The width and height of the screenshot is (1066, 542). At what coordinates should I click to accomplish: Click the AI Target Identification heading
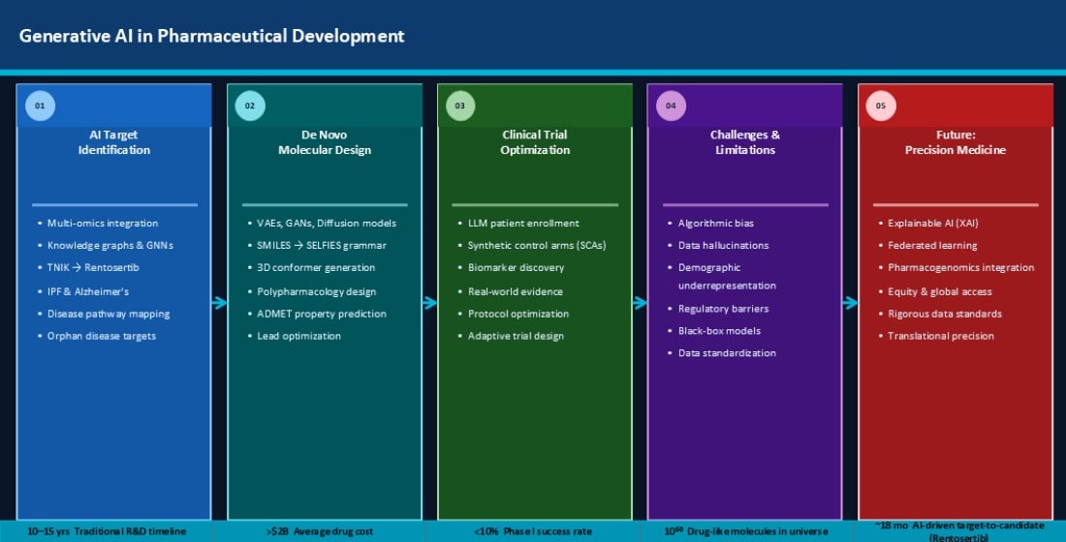coord(113,142)
